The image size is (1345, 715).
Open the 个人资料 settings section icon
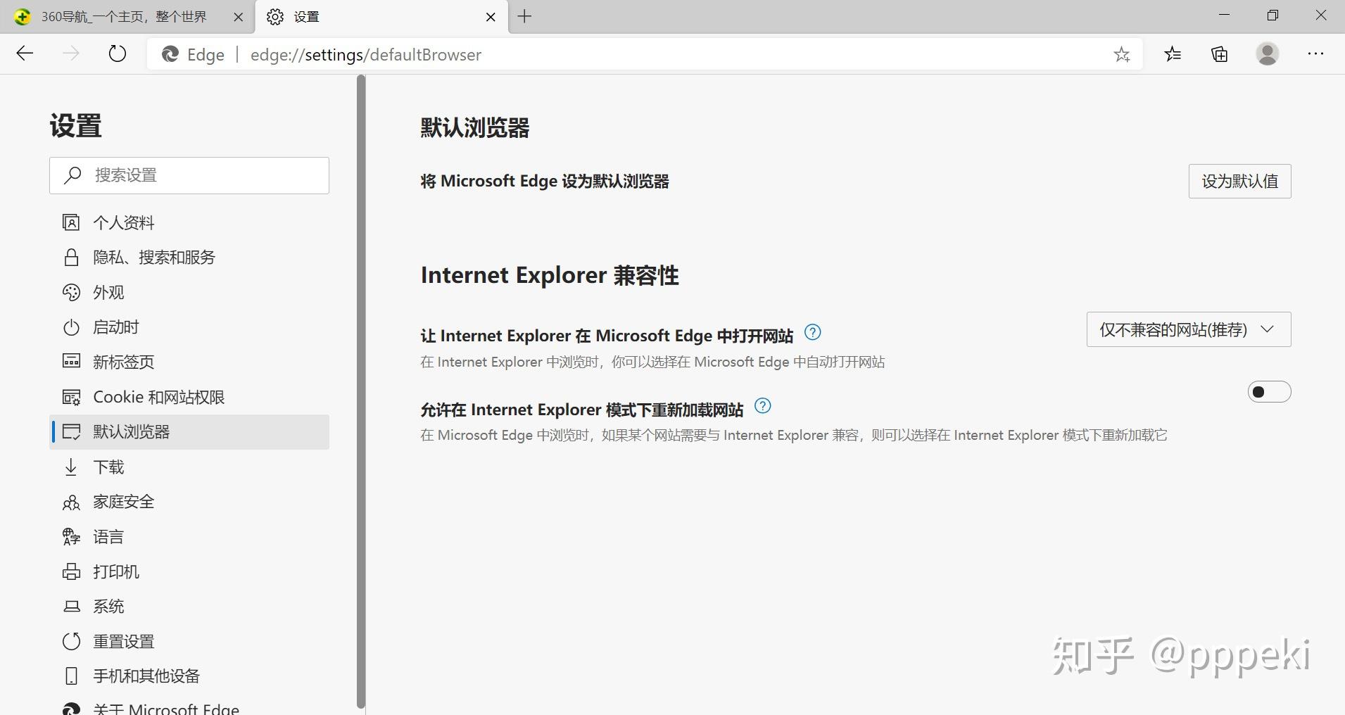click(71, 222)
